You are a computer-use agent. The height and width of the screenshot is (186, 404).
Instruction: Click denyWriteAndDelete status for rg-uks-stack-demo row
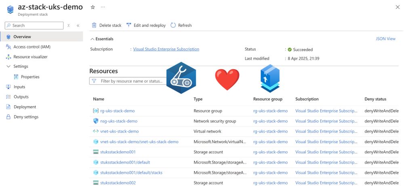click(x=382, y=111)
